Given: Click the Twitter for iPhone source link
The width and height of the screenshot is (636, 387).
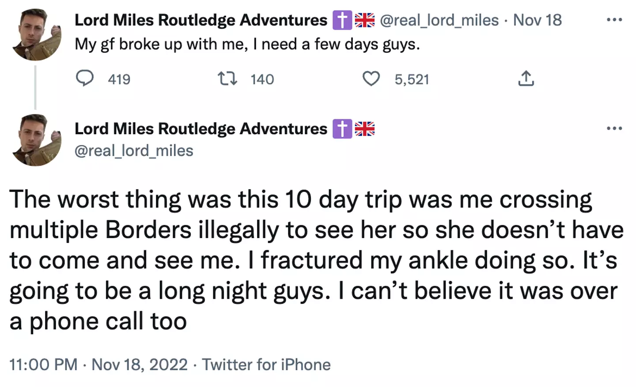Looking at the screenshot, I should point(266,365).
